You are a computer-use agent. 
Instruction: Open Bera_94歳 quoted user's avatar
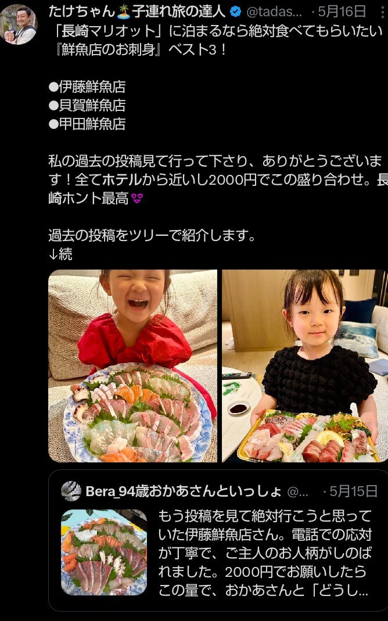[71, 491]
